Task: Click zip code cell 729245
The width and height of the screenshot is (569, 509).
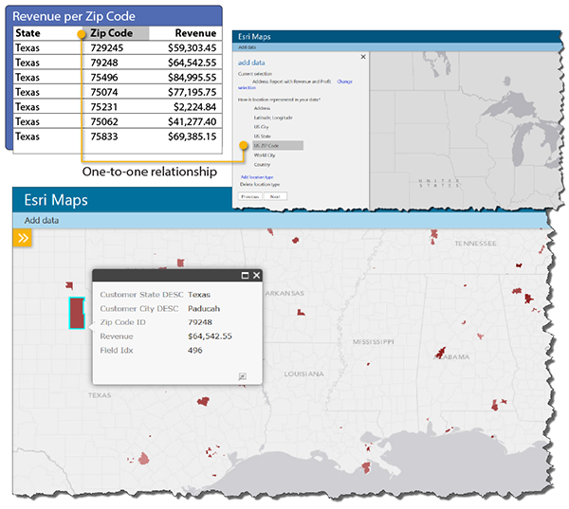Action: pyautogui.click(x=106, y=48)
